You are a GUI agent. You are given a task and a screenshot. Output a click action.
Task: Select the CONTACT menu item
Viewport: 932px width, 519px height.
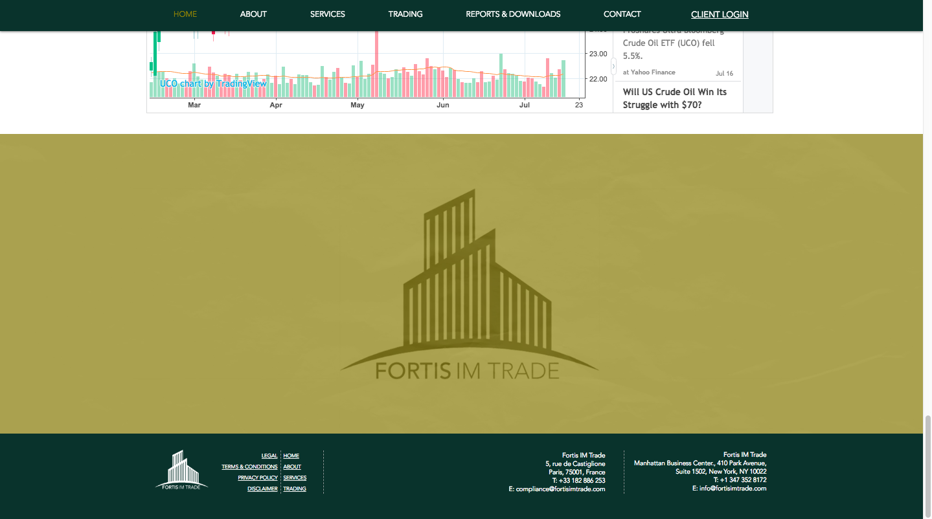(622, 14)
